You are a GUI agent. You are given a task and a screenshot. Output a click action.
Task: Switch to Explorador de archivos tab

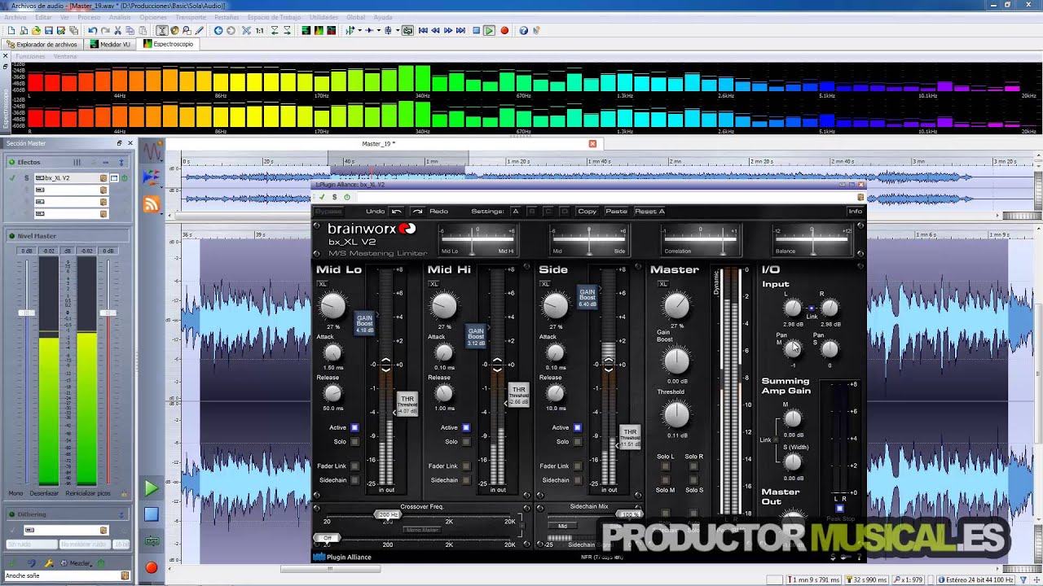point(42,44)
